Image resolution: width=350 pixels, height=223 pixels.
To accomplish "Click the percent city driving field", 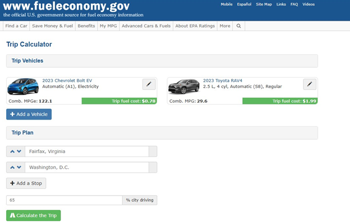I will (x=65, y=200).
